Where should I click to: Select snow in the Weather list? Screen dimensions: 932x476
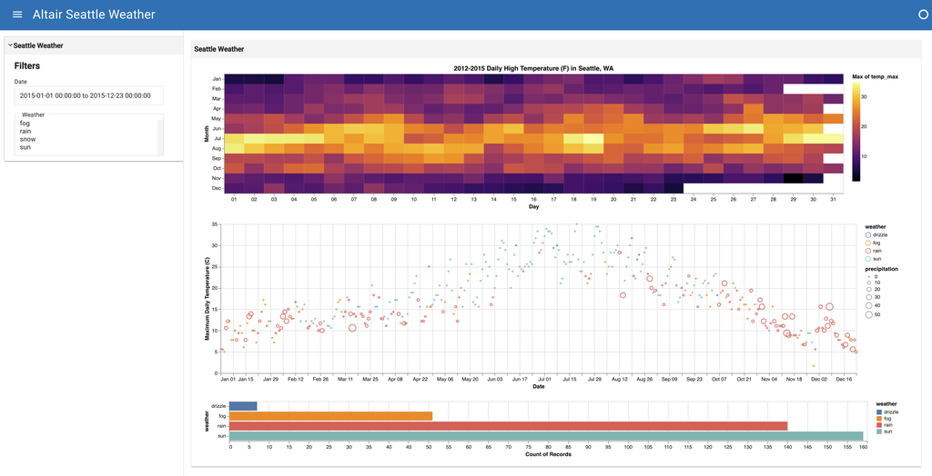click(x=26, y=139)
